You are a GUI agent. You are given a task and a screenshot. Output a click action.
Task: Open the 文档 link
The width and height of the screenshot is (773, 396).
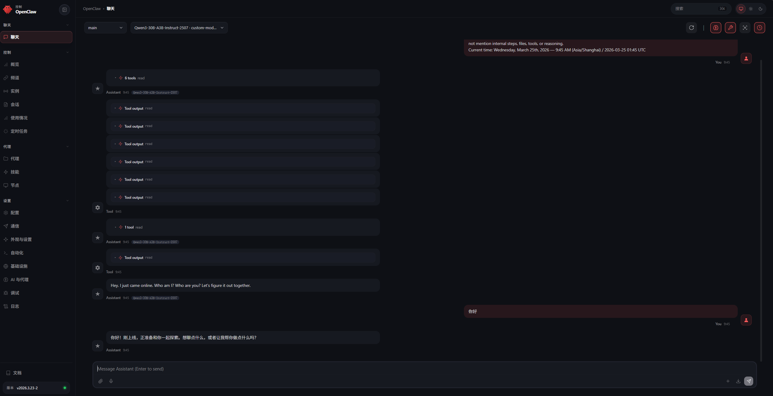click(17, 373)
